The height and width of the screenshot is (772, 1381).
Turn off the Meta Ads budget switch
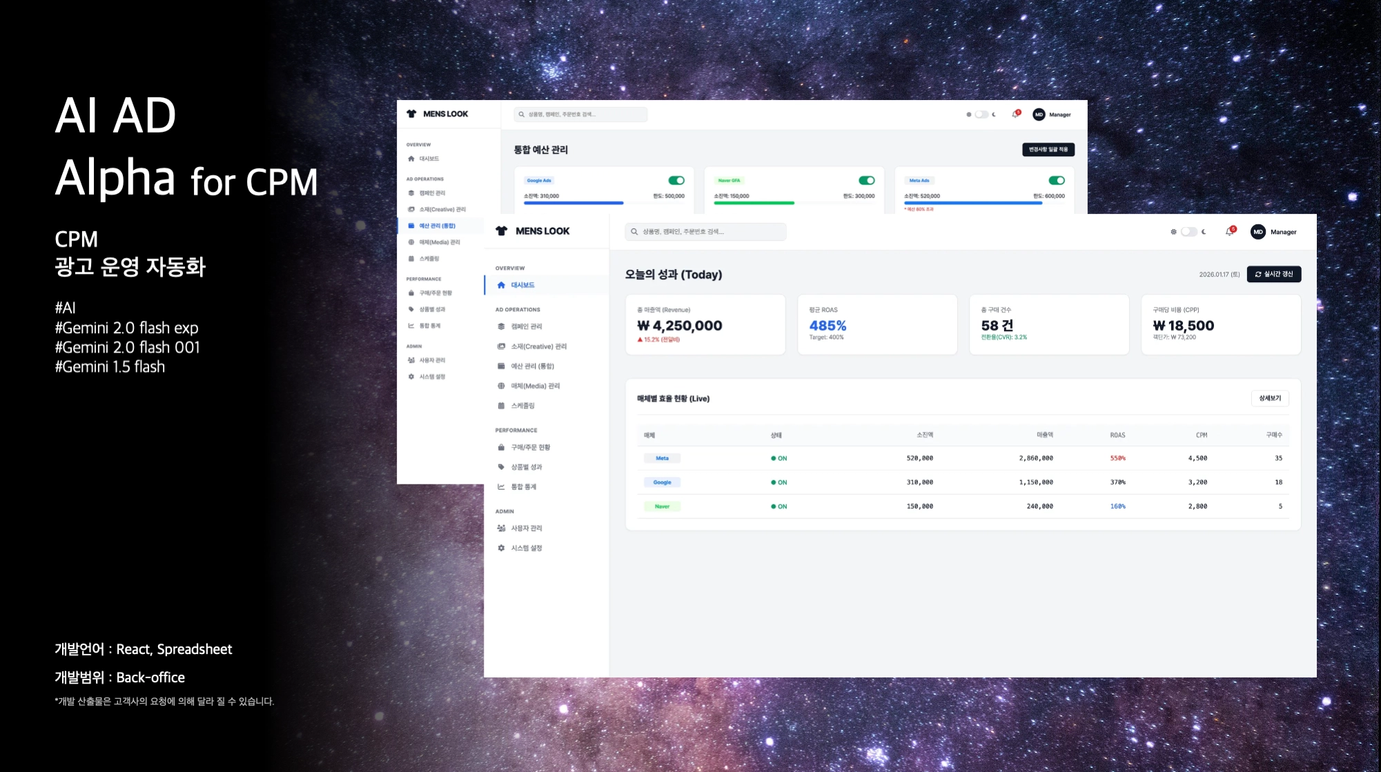point(1056,180)
